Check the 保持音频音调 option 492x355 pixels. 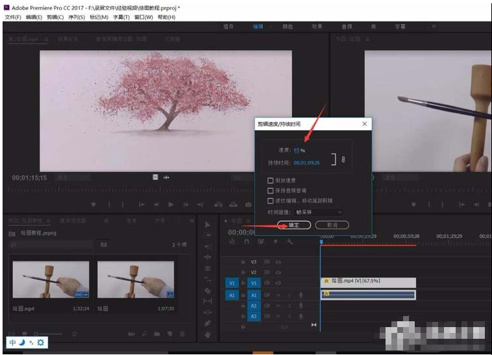(271, 191)
